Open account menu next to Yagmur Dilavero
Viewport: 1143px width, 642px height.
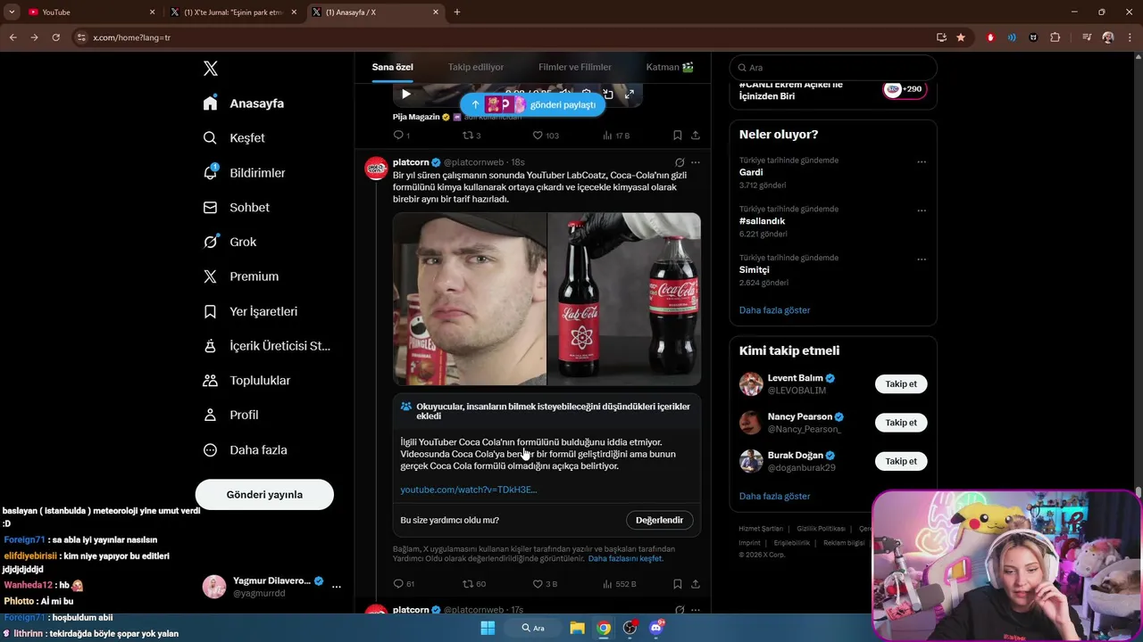click(x=337, y=587)
